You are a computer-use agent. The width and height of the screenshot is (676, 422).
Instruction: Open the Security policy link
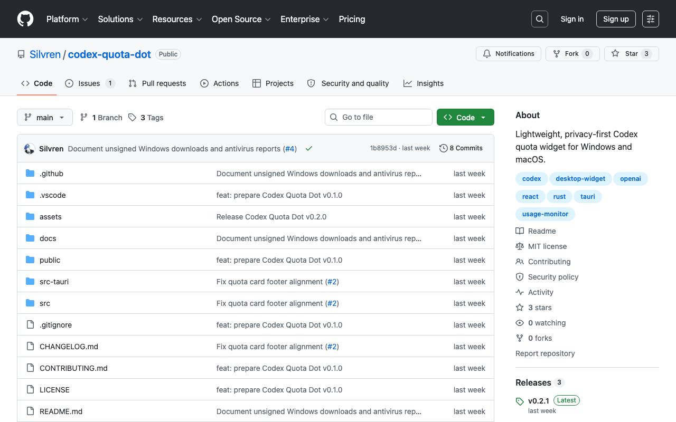coord(547,277)
